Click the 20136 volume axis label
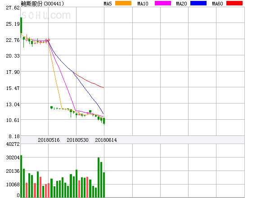The height and width of the screenshot is (198, 270). pos(13,171)
